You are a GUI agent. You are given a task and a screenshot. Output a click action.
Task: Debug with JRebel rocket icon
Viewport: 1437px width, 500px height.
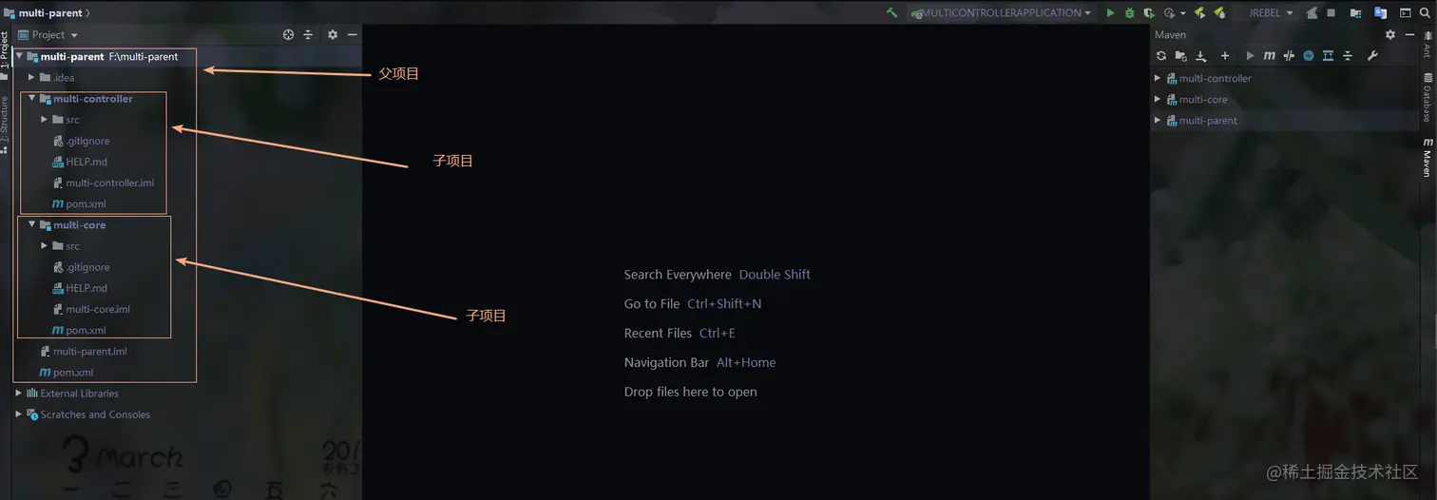click(x=1218, y=13)
